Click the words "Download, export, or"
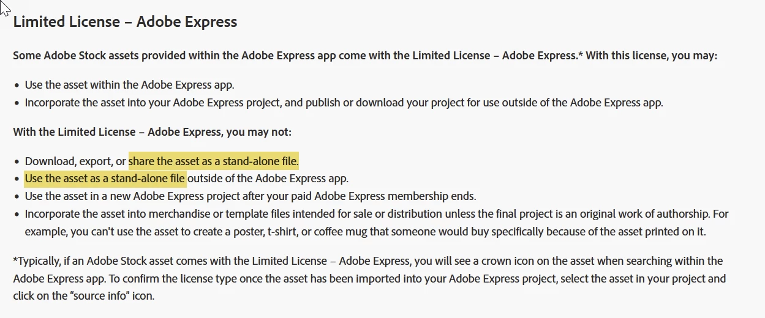The width and height of the screenshot is (765, 318). pyautogui.click(x=75, y=161)
